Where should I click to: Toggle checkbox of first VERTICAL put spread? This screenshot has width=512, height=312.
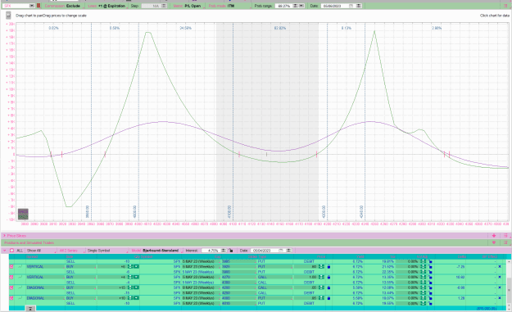(x=11, y=267)
